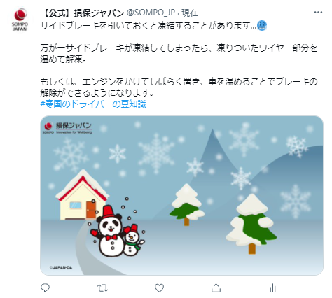Click the 現在 timestamp link
Screen dimensions: 332x298
pyautogui.click(x=190, y=13)
